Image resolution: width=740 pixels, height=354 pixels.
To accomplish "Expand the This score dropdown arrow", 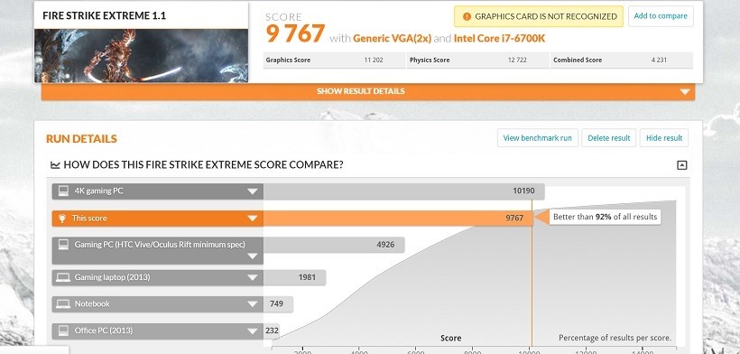I will point(253,218).
